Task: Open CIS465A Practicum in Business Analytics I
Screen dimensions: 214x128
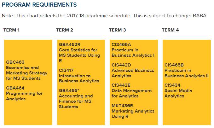Action: point(133,50)
